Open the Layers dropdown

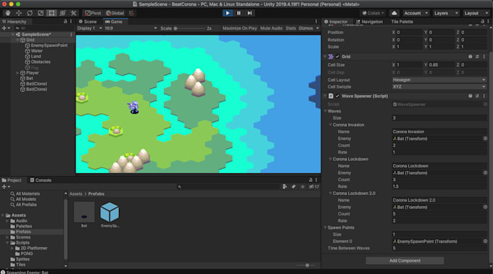[446, 13]
